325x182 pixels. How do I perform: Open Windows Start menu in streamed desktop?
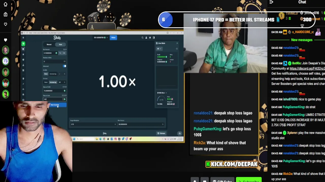tap(74, 139)
